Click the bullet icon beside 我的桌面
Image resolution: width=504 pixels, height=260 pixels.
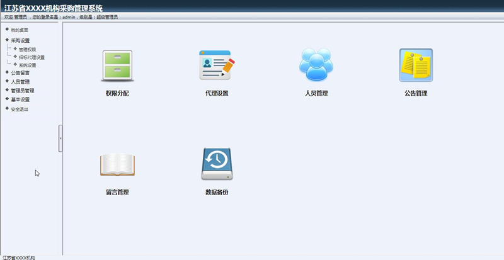click(x=7, y=30)
